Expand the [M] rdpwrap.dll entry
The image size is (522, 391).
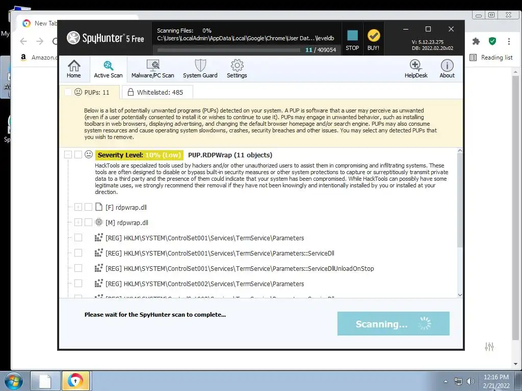(x=78, y=222)
